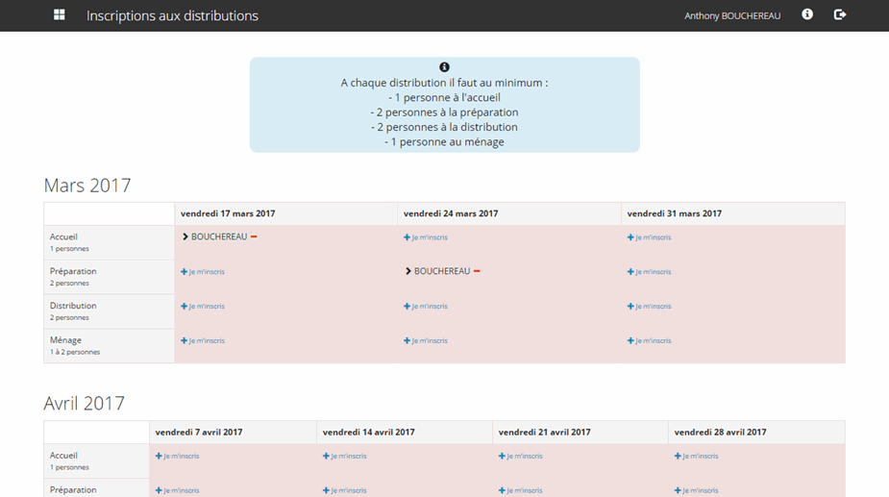Screen dimensions: 889x497
Task: Sign up for Ménage on 17 mars
Action: tap(203, 341)
